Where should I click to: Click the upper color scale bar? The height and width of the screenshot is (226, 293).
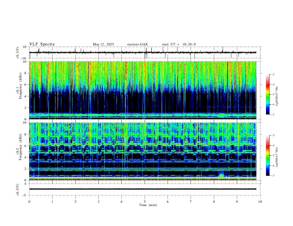[x=267, y=95]
